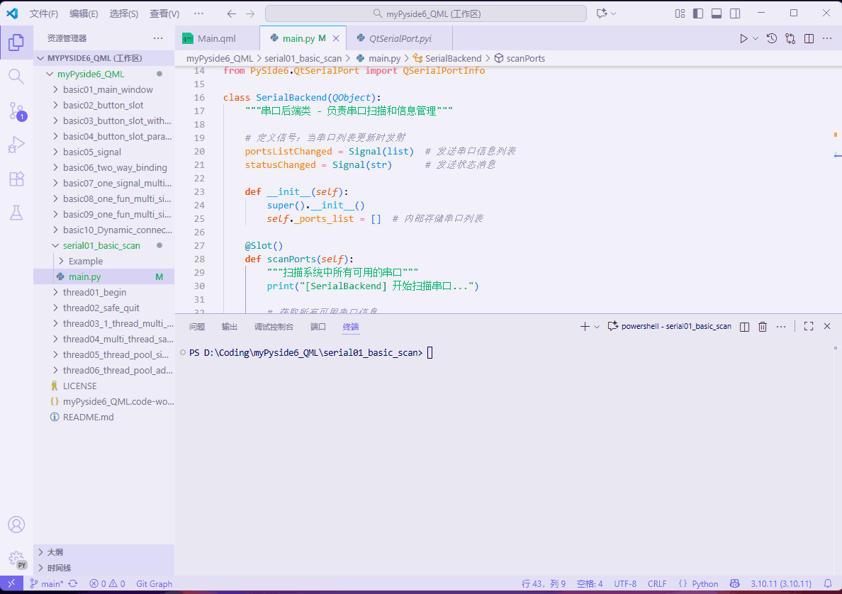
Task: Switch to 输出 panel tab
Action: 230,327
